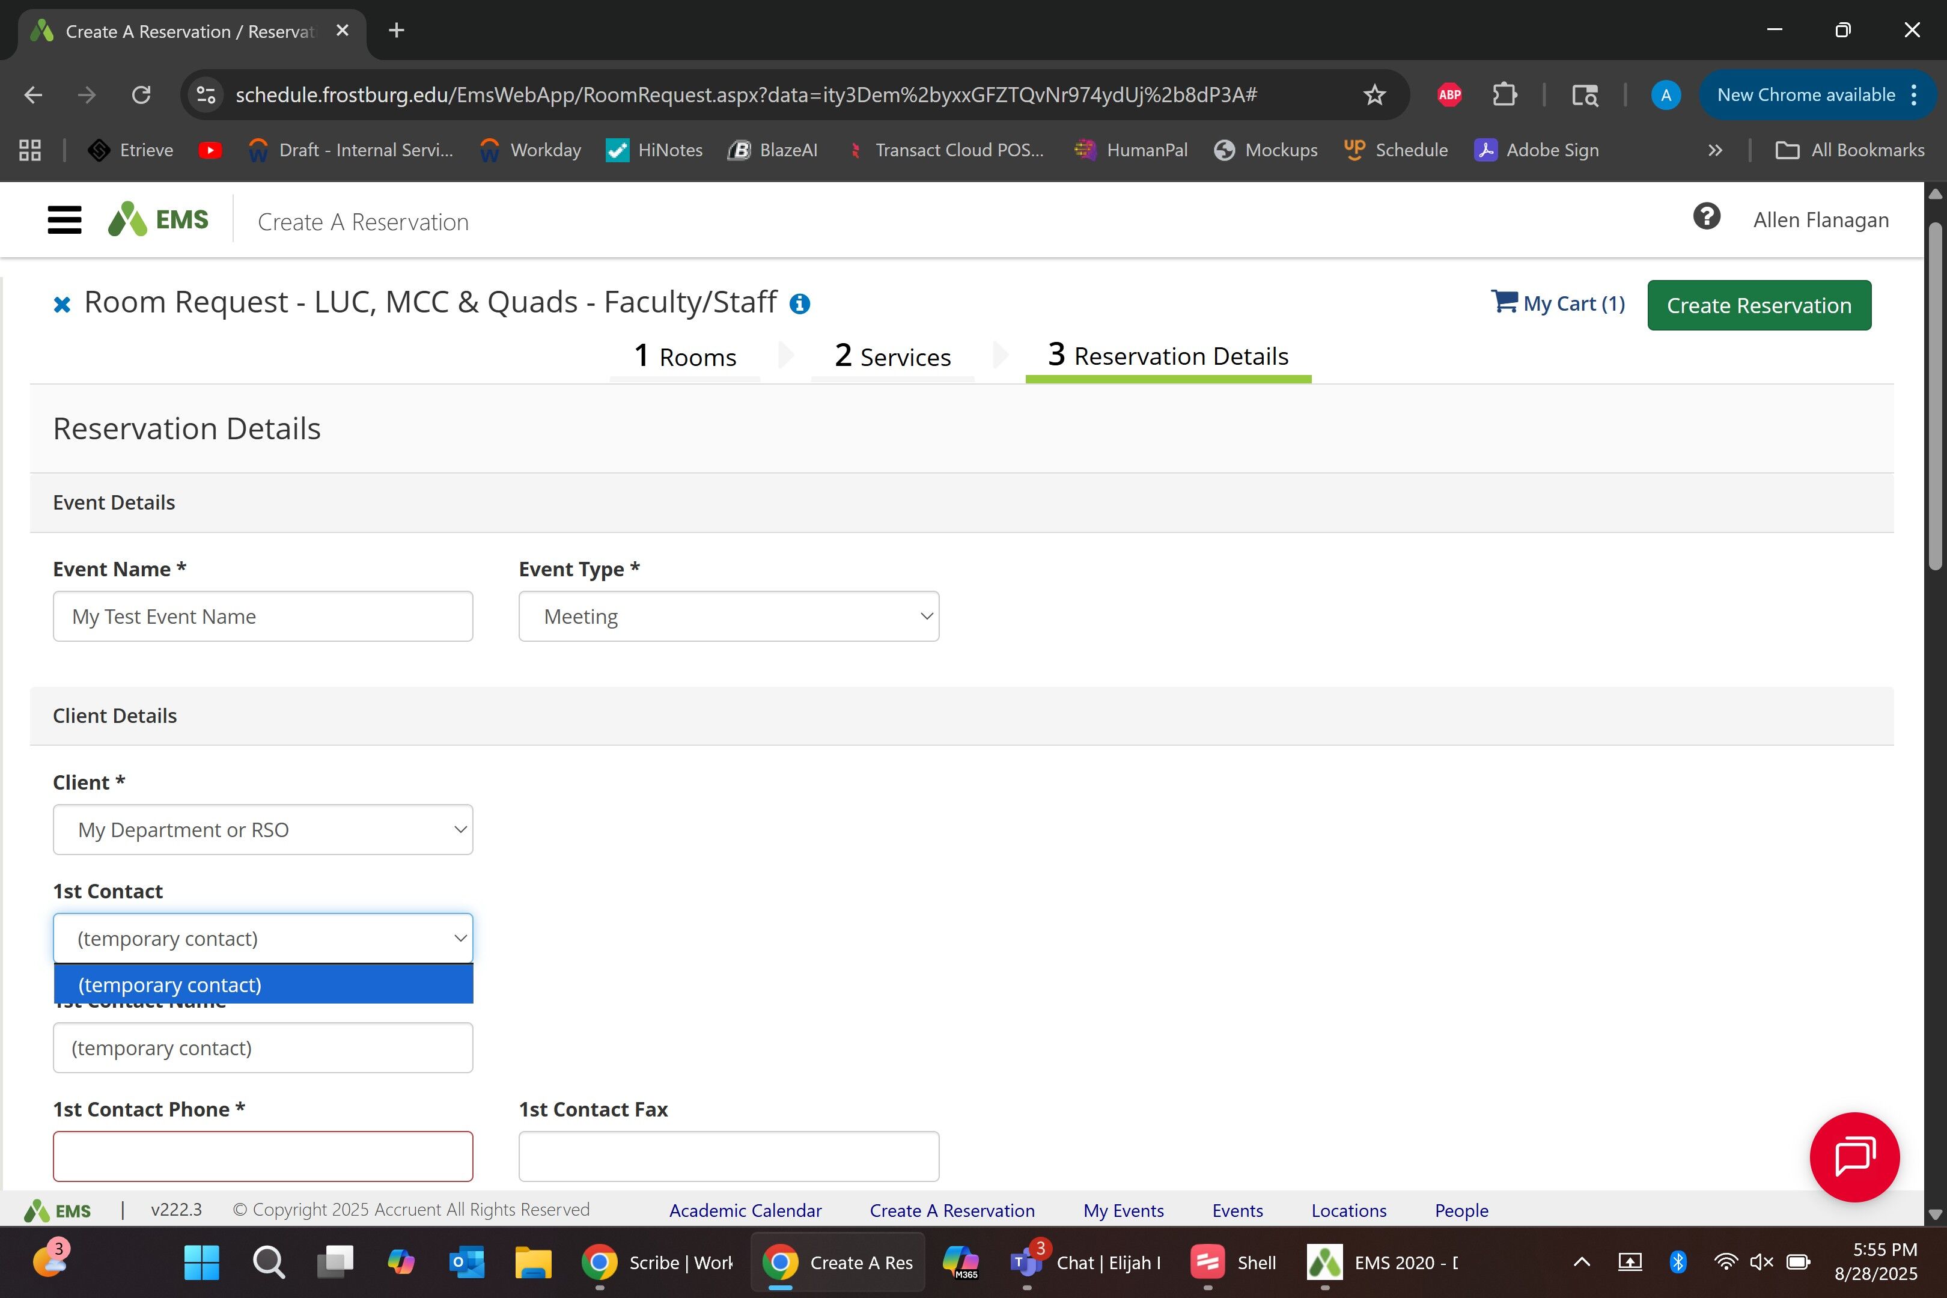Click the page vertical scrollbar thumb

coord(1934,397)
